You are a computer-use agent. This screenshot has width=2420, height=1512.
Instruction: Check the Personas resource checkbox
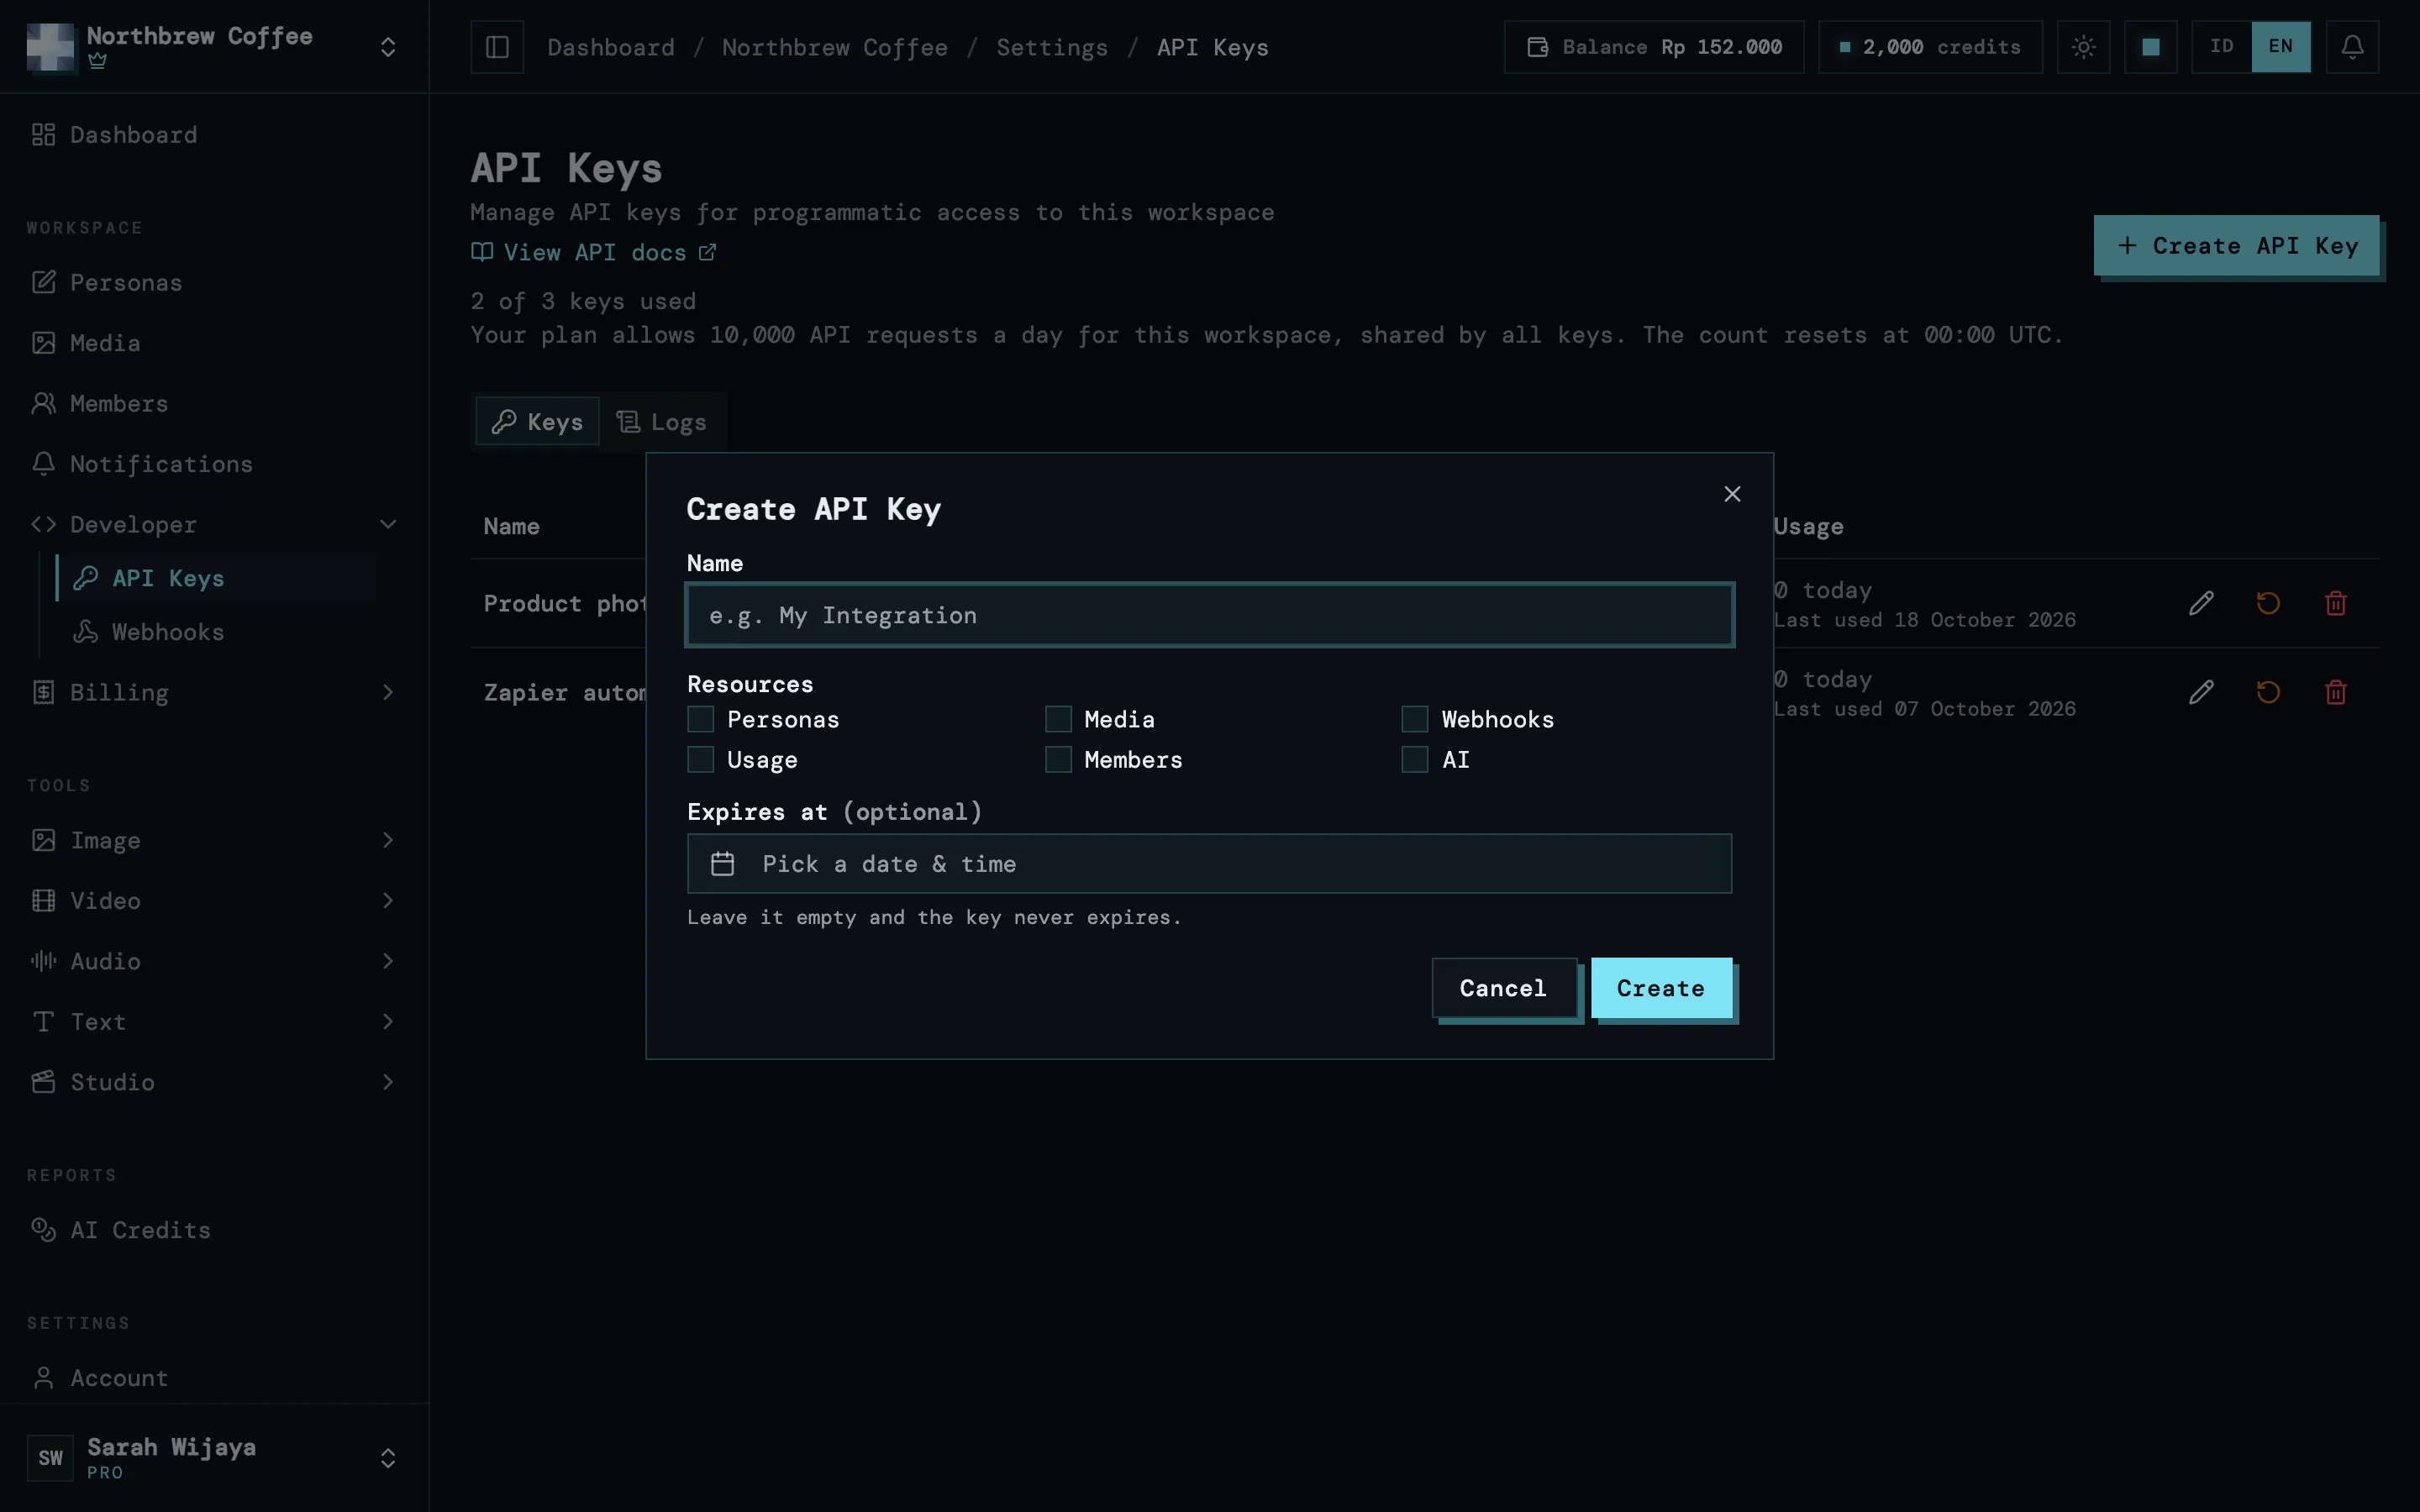(700, 719)
